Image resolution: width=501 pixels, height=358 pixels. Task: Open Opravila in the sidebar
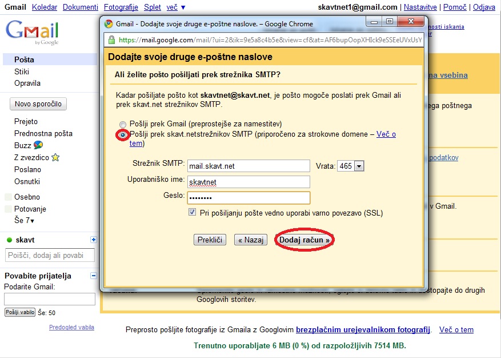[27, 83]
